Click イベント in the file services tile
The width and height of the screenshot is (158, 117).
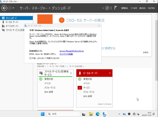coord(48,83)
